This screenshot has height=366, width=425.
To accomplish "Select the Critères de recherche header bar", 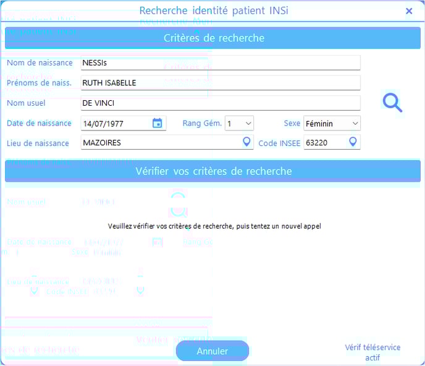I will pos(213,38).
